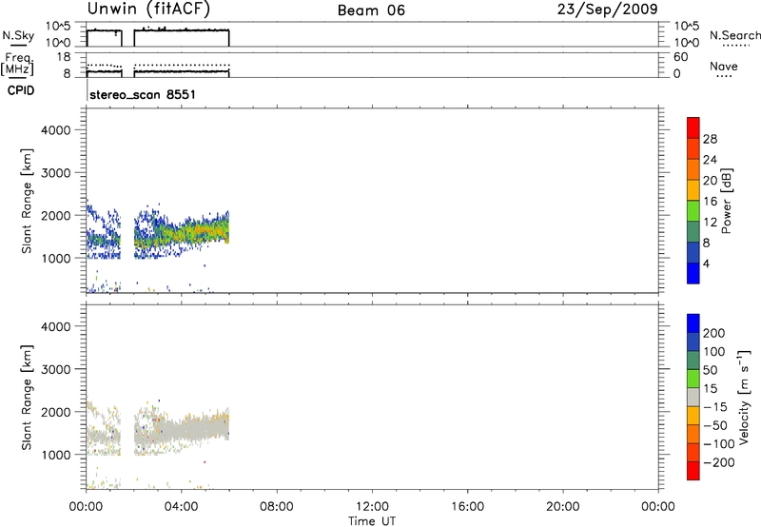The width and height of the screenshot is (761, 527).
Task: Click the '4000' tick on power panel axis
Action: click(x=55, y=130)
